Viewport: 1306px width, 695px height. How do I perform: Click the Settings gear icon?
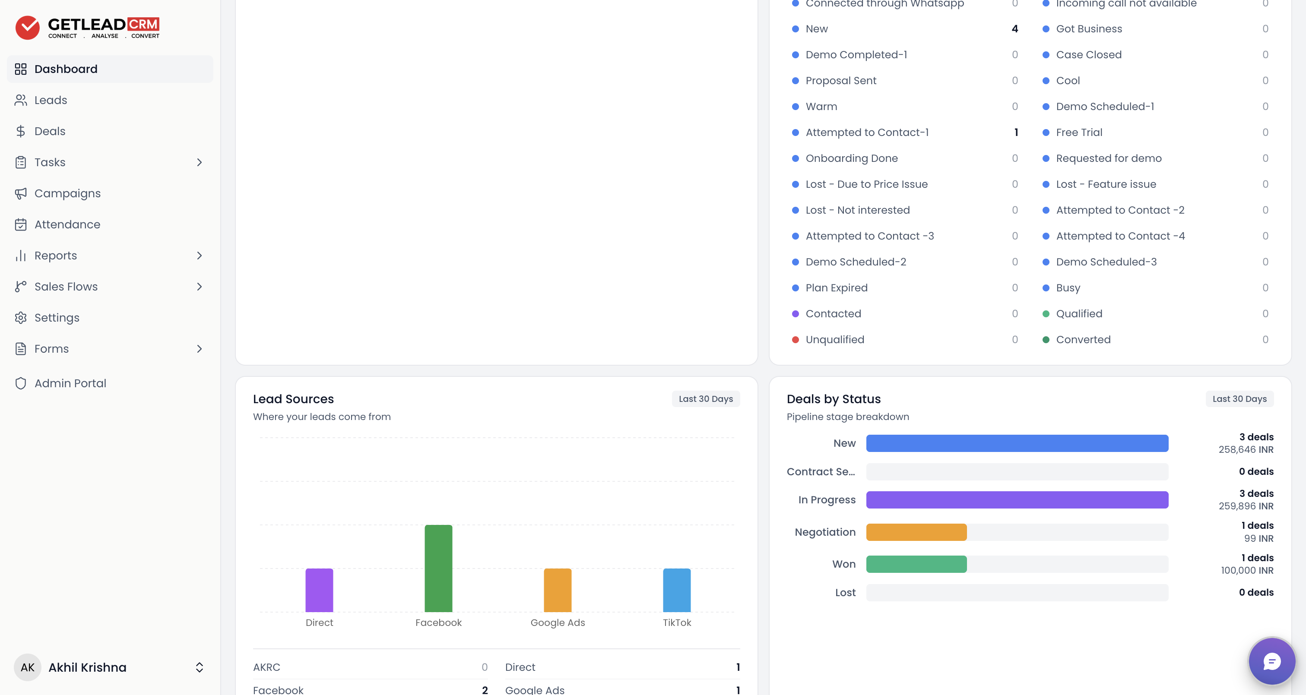pos(20,318)
